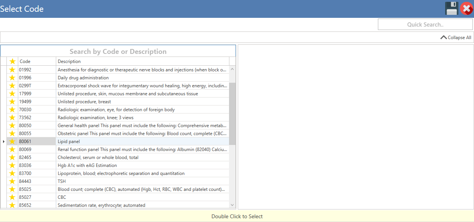The height and width of the screenshot is (222, 474).
Task: Toggle favorite star for code 85025
Action: click(x=13, y=189)
